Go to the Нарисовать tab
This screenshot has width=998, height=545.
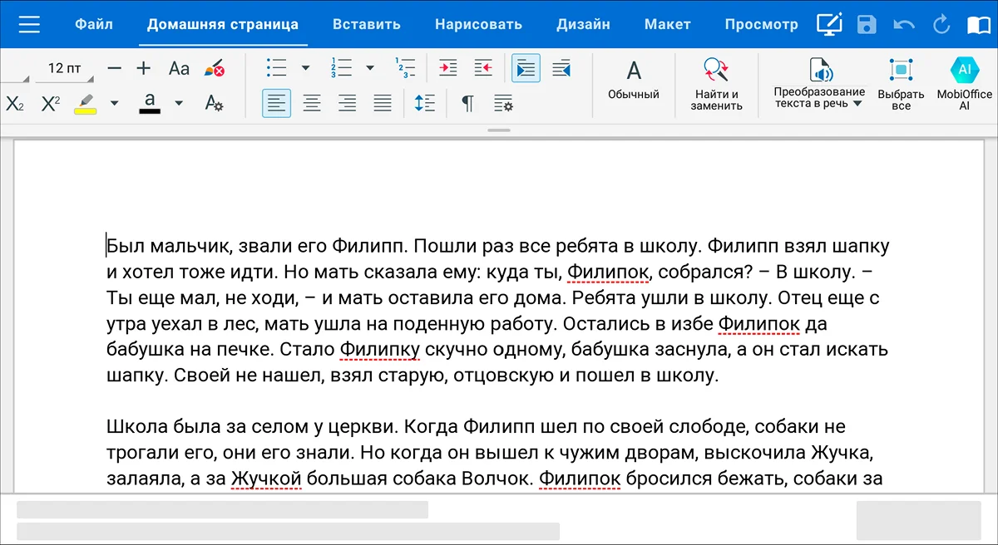point(478,24)
